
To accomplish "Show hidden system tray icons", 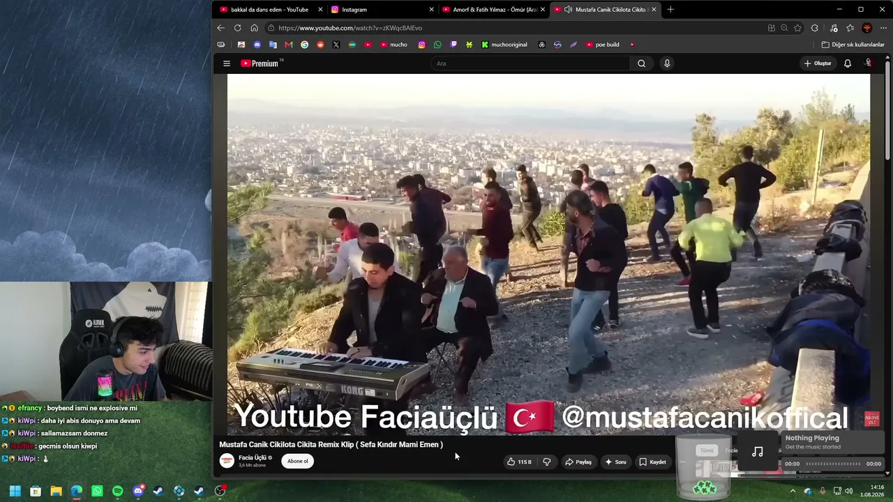I will pos(793,491).
